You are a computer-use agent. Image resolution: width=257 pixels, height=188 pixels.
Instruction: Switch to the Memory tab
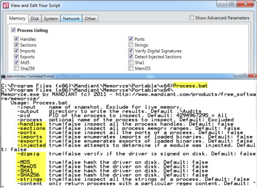[x=17, y=18]
